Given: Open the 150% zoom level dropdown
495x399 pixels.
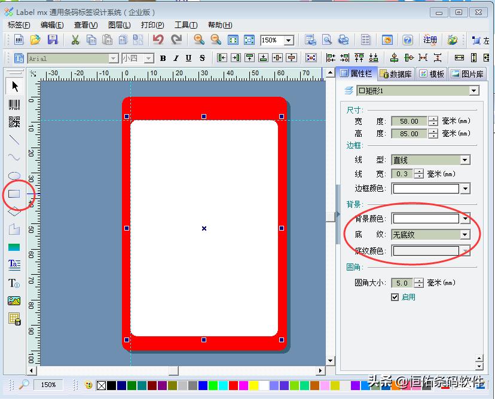Looking at the screenshot, I should tap(289, 40).
